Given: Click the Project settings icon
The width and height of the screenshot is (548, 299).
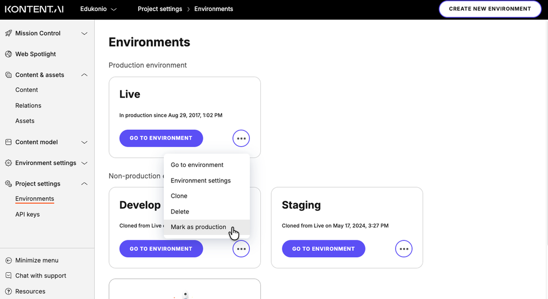Looking at the screenshot, I should point(8,184).
